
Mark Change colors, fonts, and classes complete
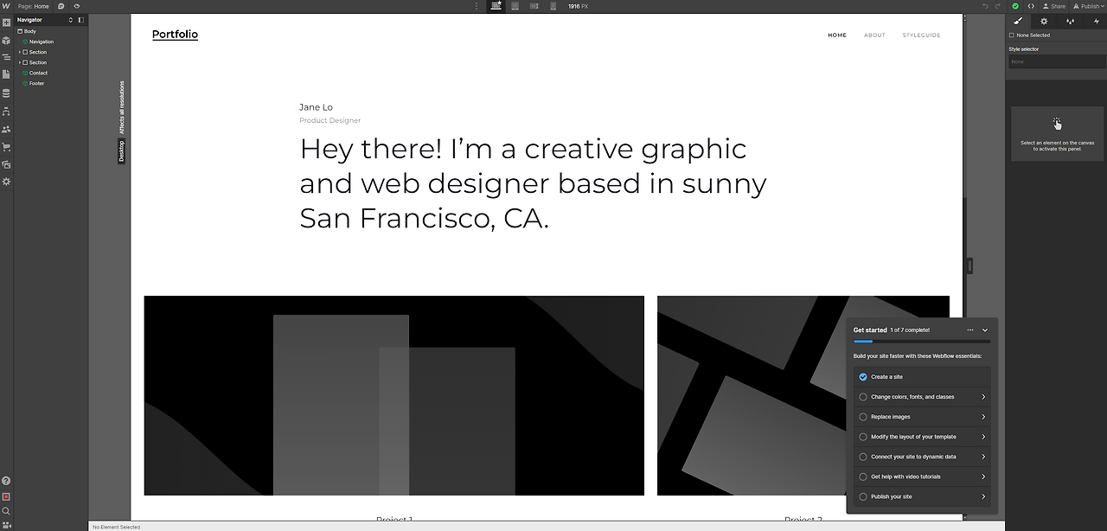click(x=863, y=397)
